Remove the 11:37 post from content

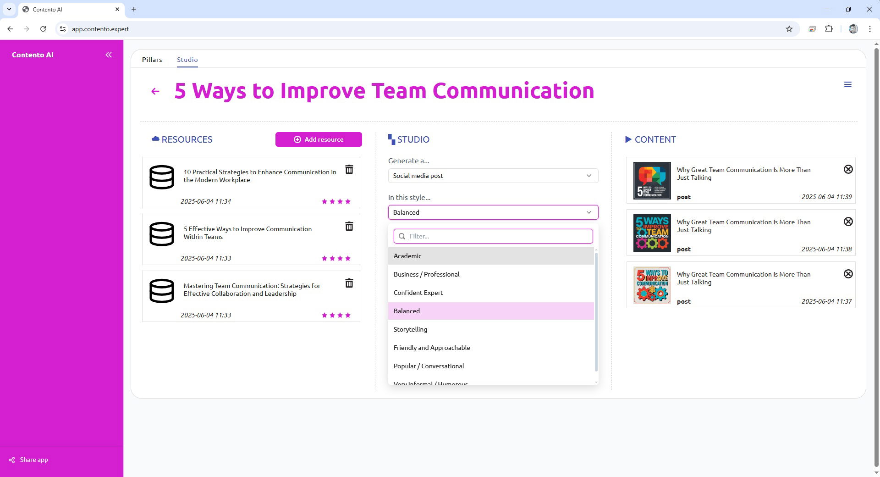click(x=848, y=274)
